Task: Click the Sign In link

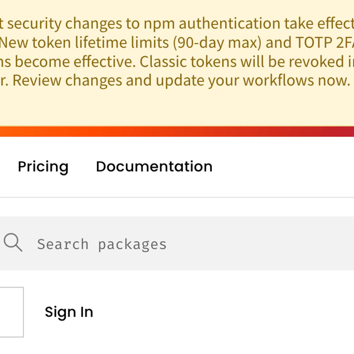Action: click(69, 312)
